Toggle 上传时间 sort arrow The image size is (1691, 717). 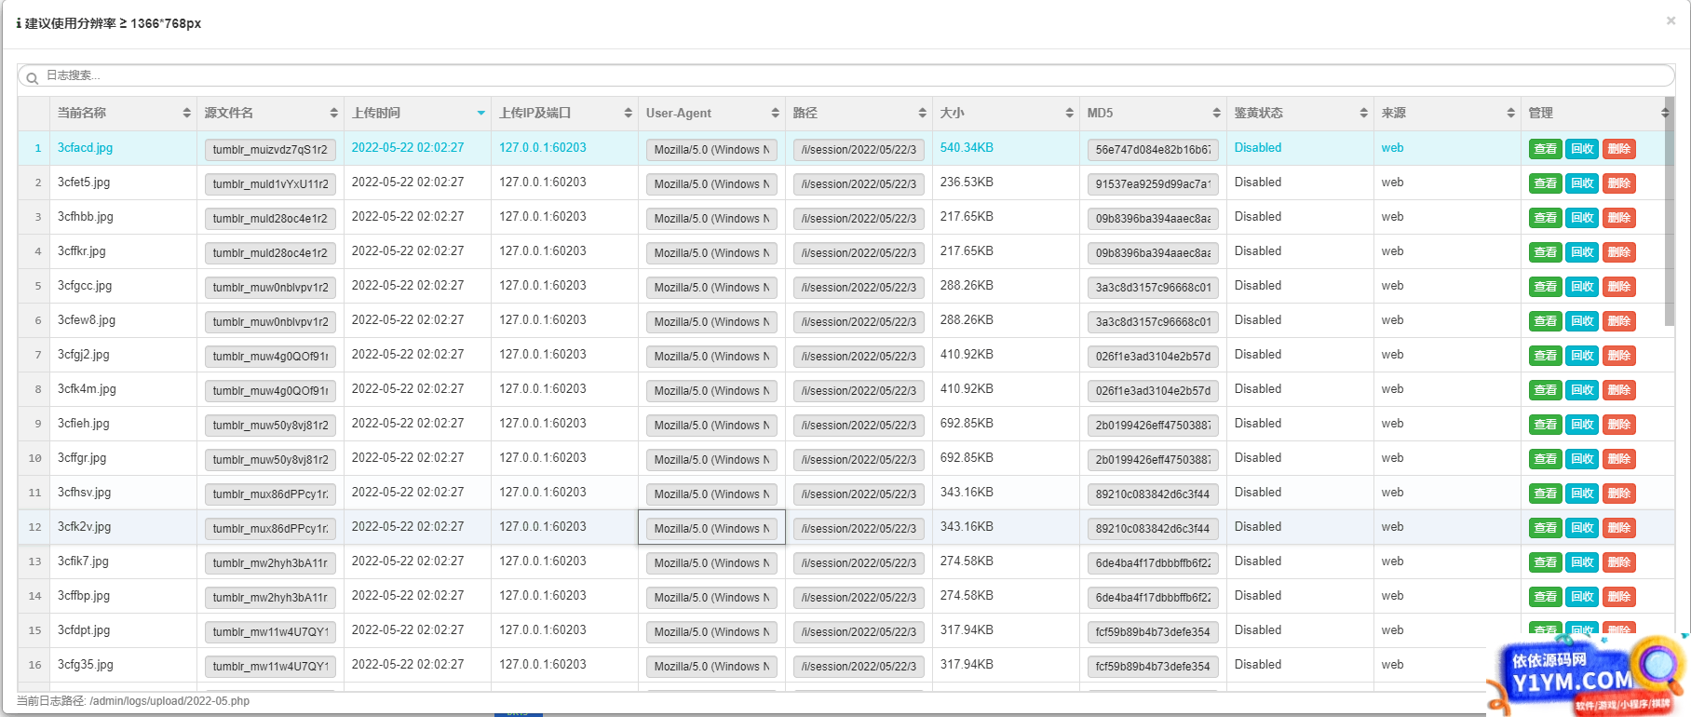coord(481,113)
